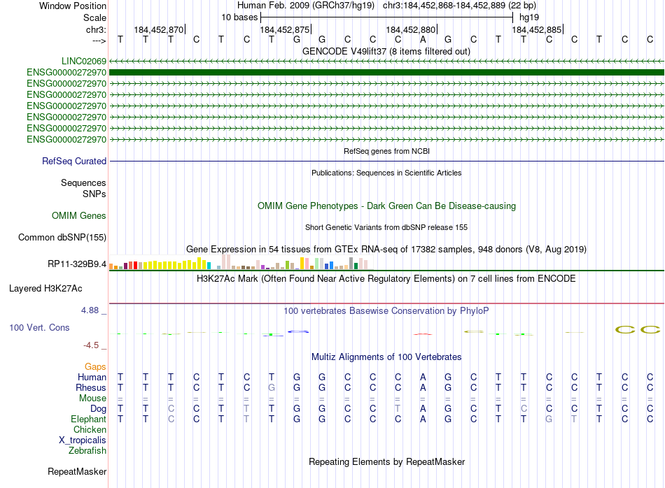Open 100 vertebrates Basewise Conservation by PhyloP title
Viewport: 665px width, 488px height.
click(386, 310)
